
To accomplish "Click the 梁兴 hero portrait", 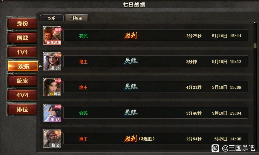I will point(52,61).
